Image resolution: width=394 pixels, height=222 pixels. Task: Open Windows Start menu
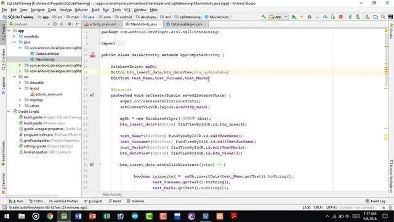tap(7, 216)
